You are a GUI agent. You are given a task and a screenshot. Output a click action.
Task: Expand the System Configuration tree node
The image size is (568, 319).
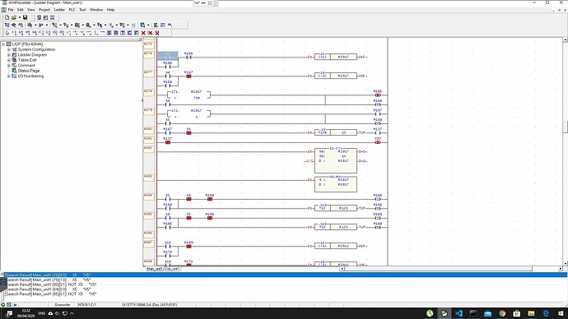pyautogui.click(x=9, y=49)
